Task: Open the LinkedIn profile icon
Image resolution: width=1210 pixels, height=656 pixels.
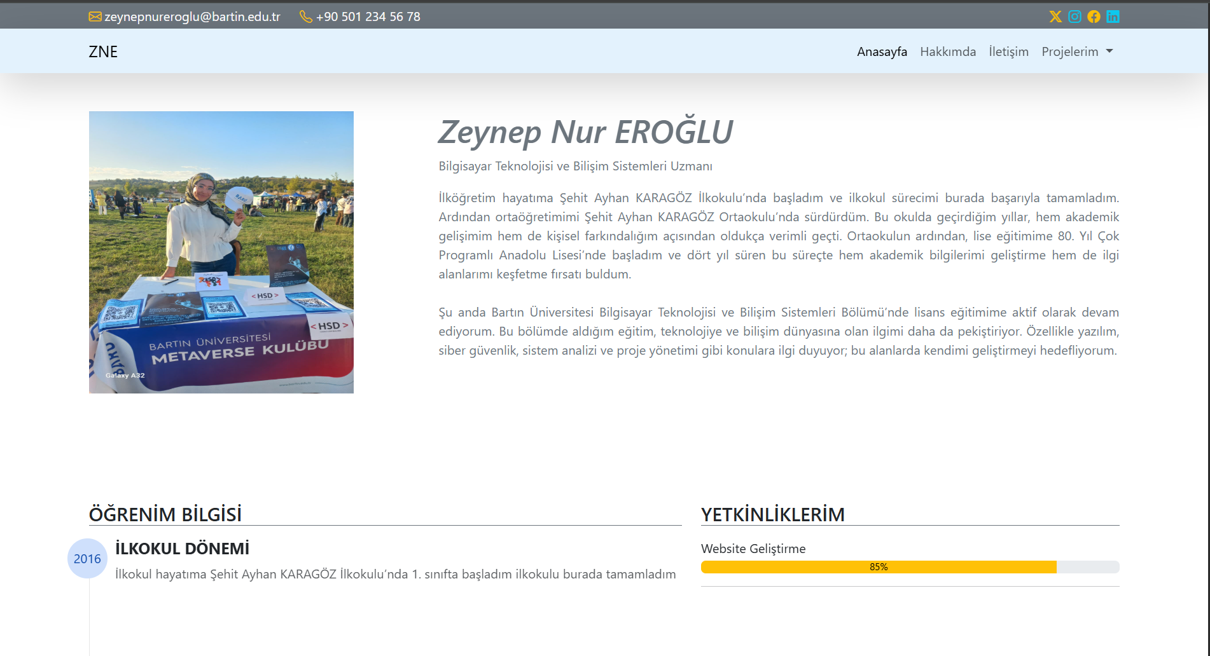Action: pyautogui.click(x=1113, y=17)
